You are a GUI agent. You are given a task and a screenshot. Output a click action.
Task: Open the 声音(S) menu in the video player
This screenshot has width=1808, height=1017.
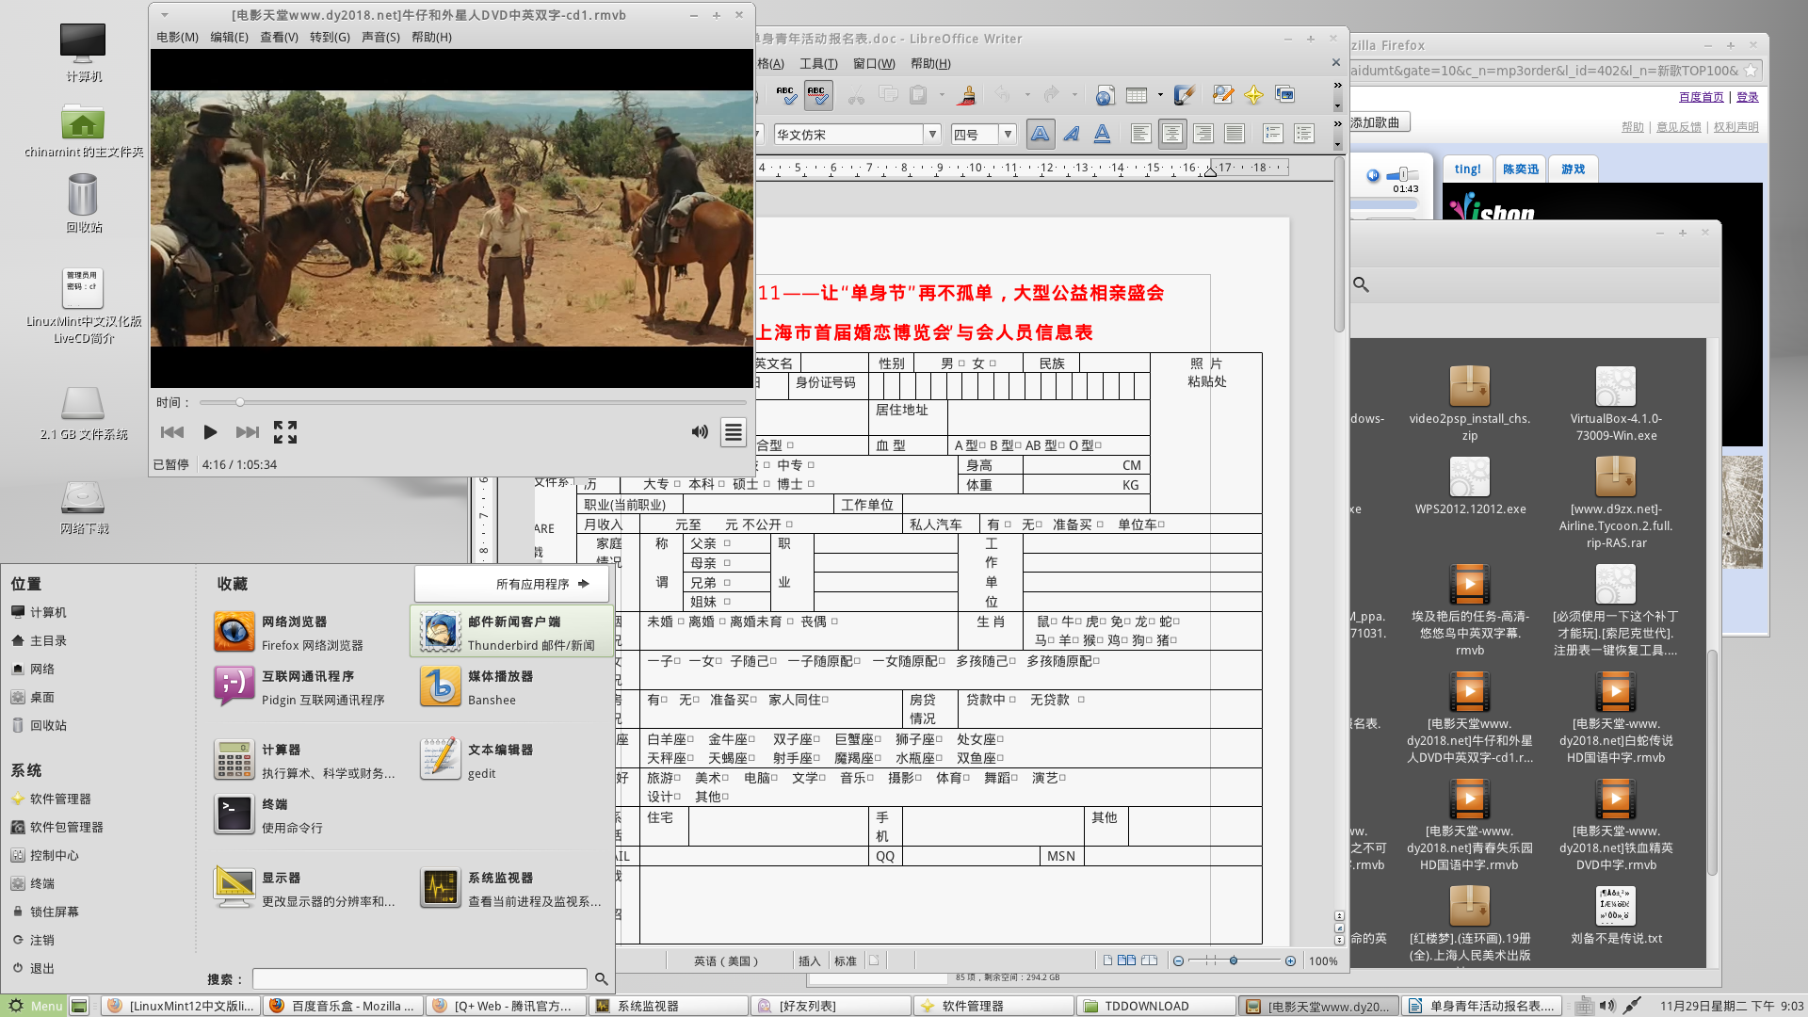pos(380,37)
